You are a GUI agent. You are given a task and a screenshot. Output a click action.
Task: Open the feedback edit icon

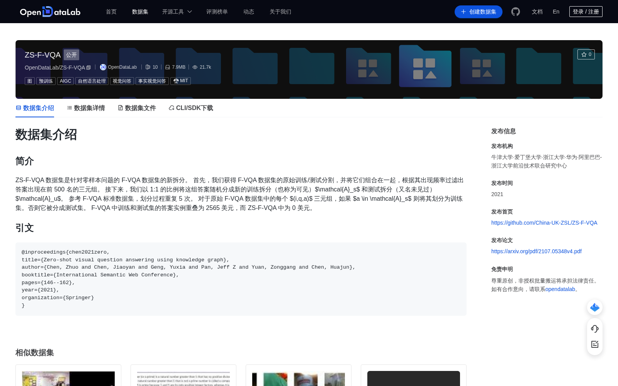tap(595, 344)
